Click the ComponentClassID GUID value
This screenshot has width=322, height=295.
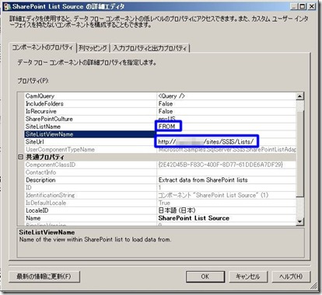pyautogui.click(x=220, y=165)
